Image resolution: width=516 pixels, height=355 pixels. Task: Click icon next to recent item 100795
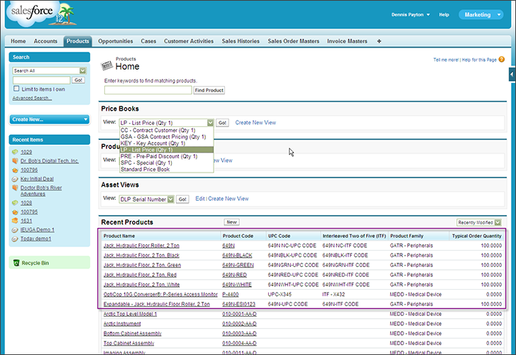15,212
